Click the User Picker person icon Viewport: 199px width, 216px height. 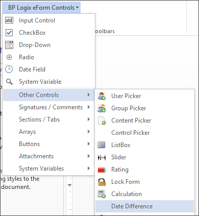pos(102,96)
